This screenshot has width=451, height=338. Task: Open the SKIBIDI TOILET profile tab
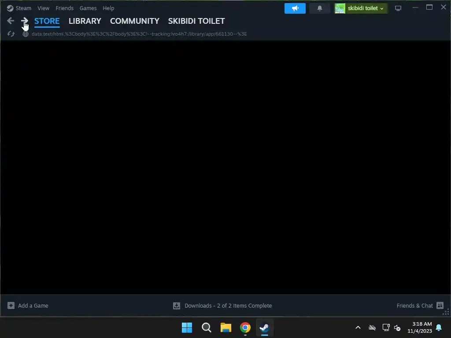coord(196,21)
